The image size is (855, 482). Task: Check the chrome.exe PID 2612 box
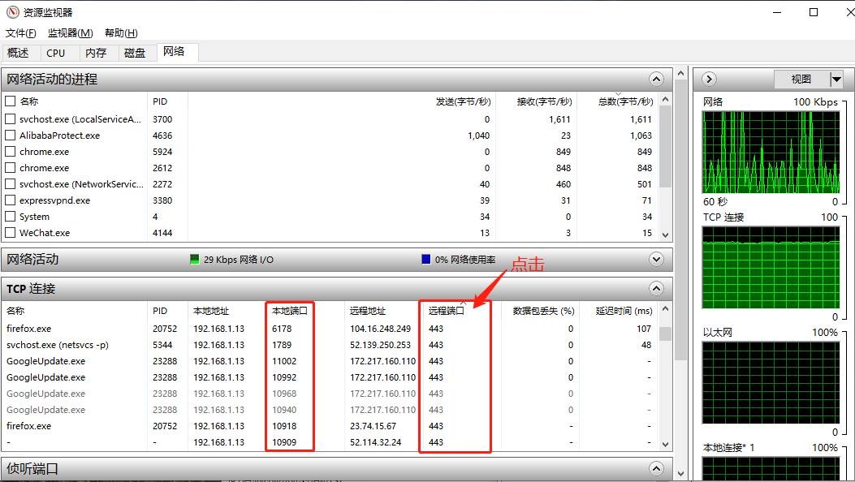point(10,168)
